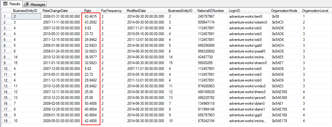Click RateChangeDate 2009-05-03 00:00:00.000

coord(62,121)
